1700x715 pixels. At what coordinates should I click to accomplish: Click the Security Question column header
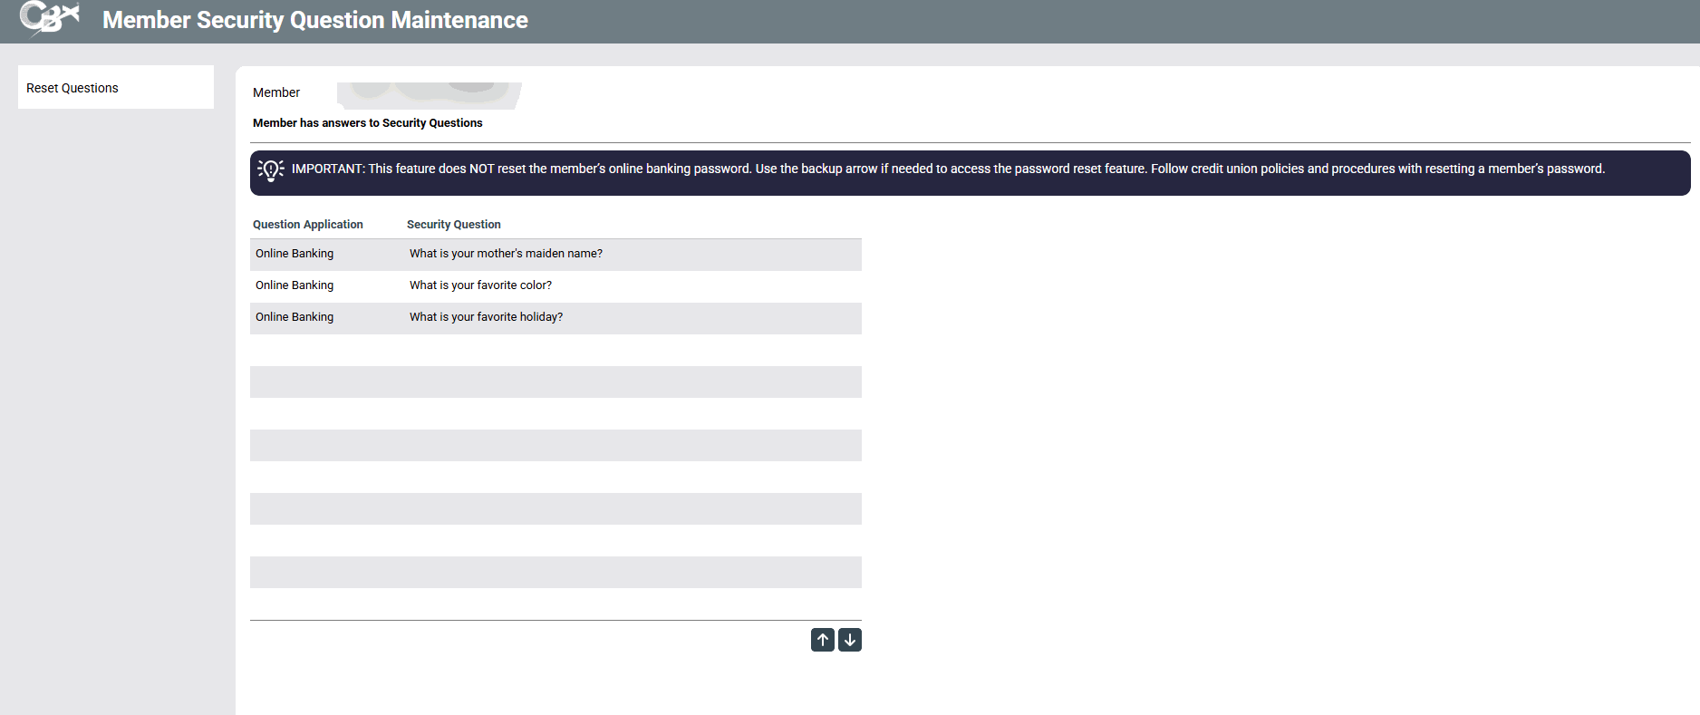click(453, 225)
